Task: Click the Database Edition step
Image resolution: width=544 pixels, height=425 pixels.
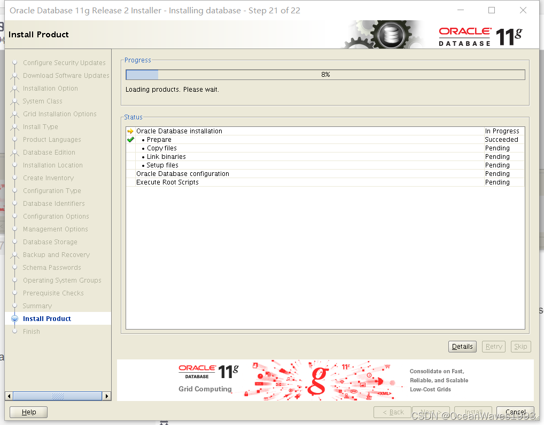Action: [49, 153]
